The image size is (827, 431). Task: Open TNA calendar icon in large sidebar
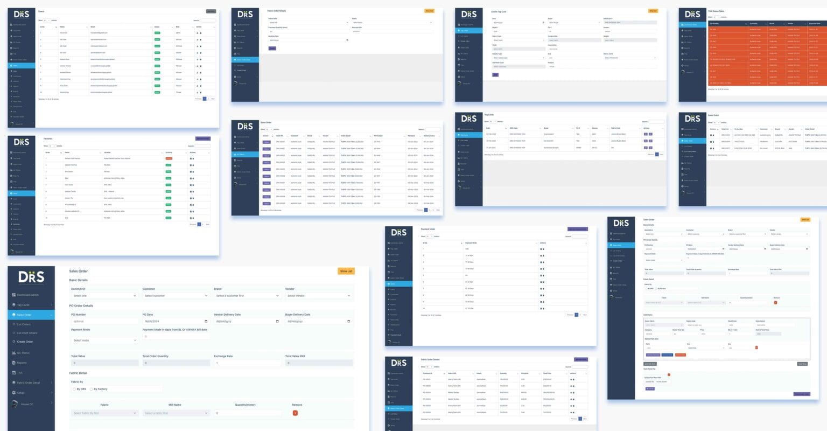[13, 373]
